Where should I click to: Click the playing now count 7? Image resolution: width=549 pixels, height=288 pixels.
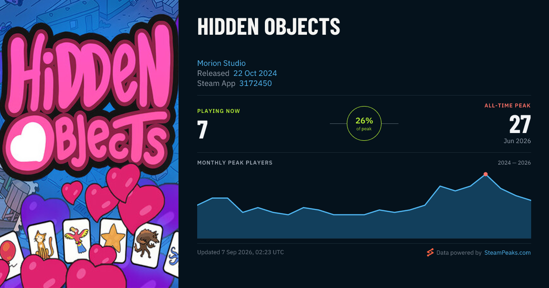202,129
